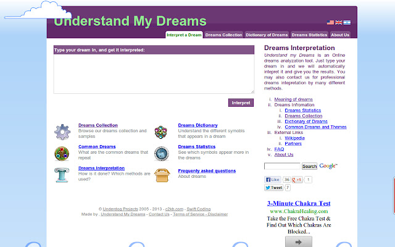The image size is (395, 247).
Task: Open the Wikipedia external link
Action: pos(295,138)
